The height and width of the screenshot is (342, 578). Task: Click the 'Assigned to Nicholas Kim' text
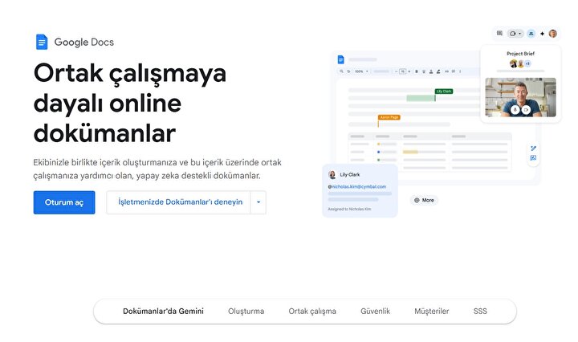[x=349, y=209]
